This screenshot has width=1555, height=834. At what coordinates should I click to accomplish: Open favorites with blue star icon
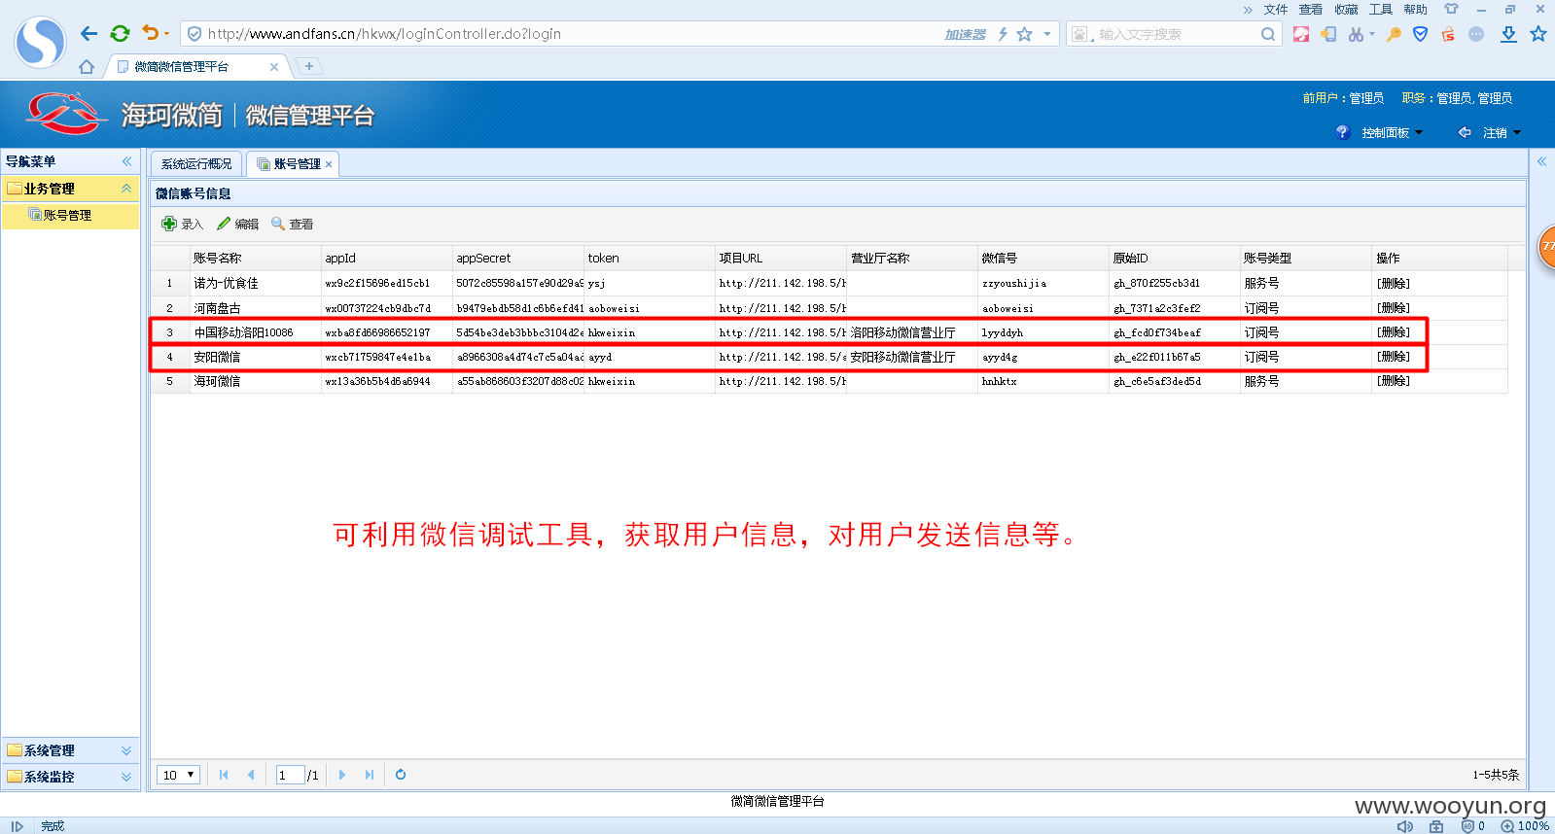pyautogui.click(x=1538, y=34)
